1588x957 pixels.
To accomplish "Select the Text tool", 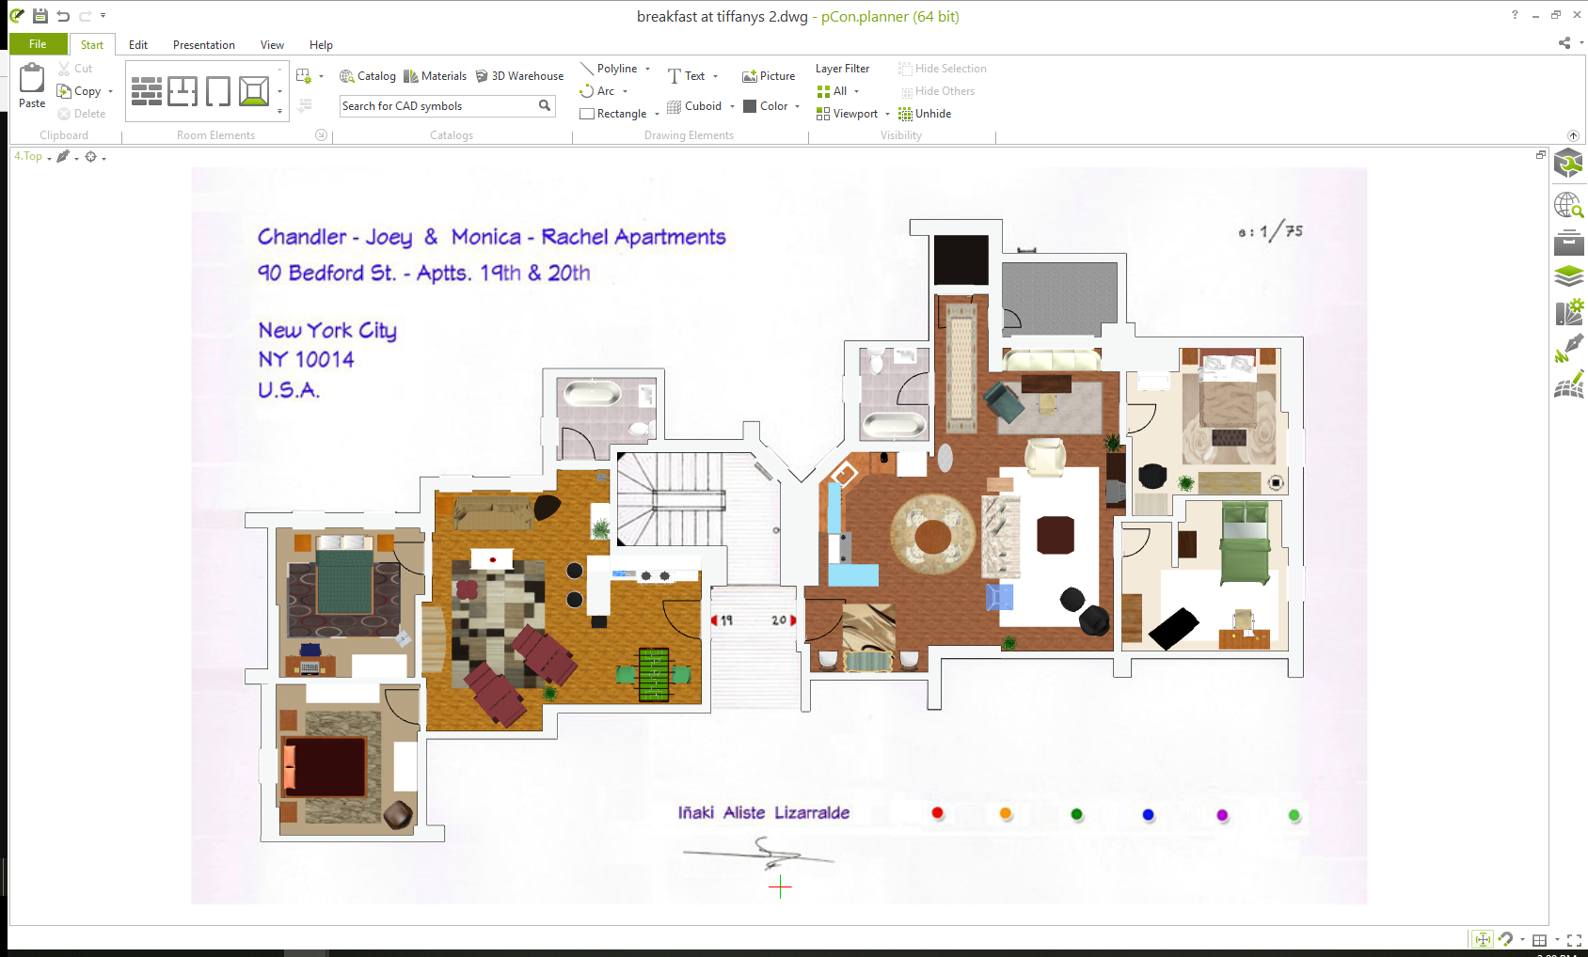I will (x=687, y=76).
